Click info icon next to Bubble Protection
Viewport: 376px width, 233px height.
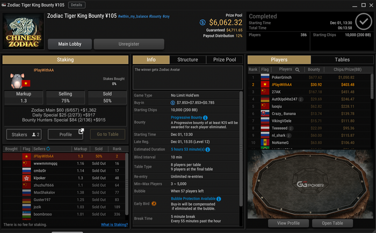[x=219, y=199]
